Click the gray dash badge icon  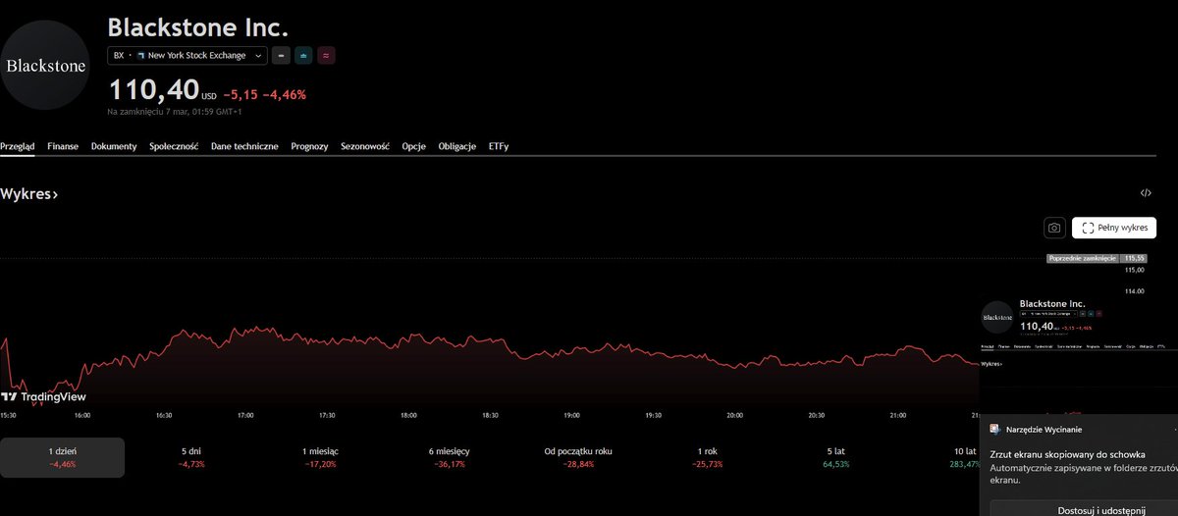(281, 56)
